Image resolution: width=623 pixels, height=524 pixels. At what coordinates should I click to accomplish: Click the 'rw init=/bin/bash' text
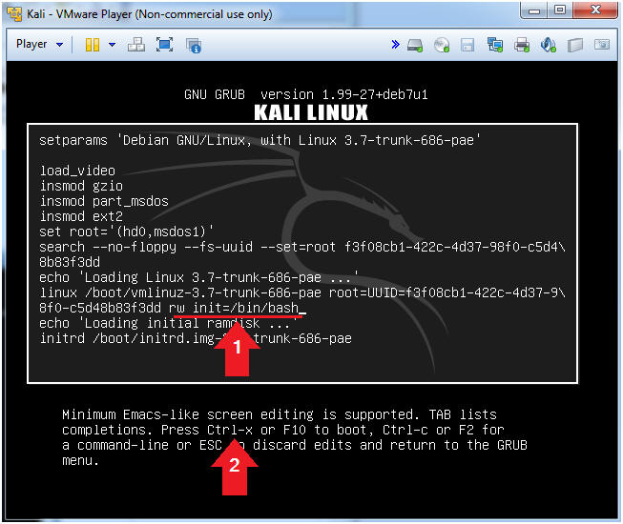pos(234,308)
